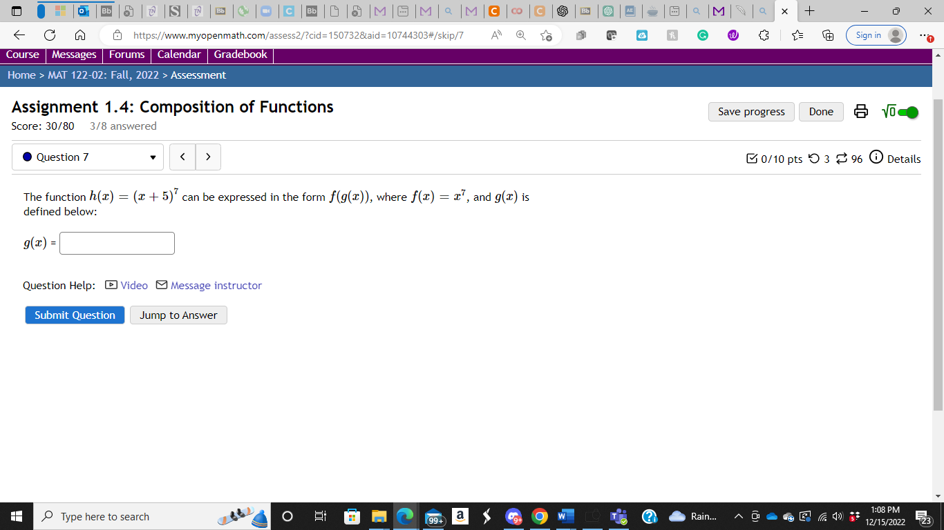
Task: Click the g(x) answer input field
Action: [x=117, y=243]
